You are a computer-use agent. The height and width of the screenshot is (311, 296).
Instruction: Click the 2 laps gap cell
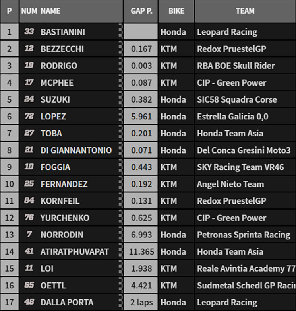point(141,303)
